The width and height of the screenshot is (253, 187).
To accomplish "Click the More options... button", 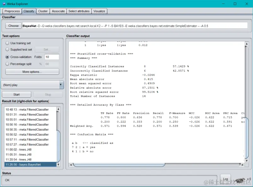I will [32, 71].
